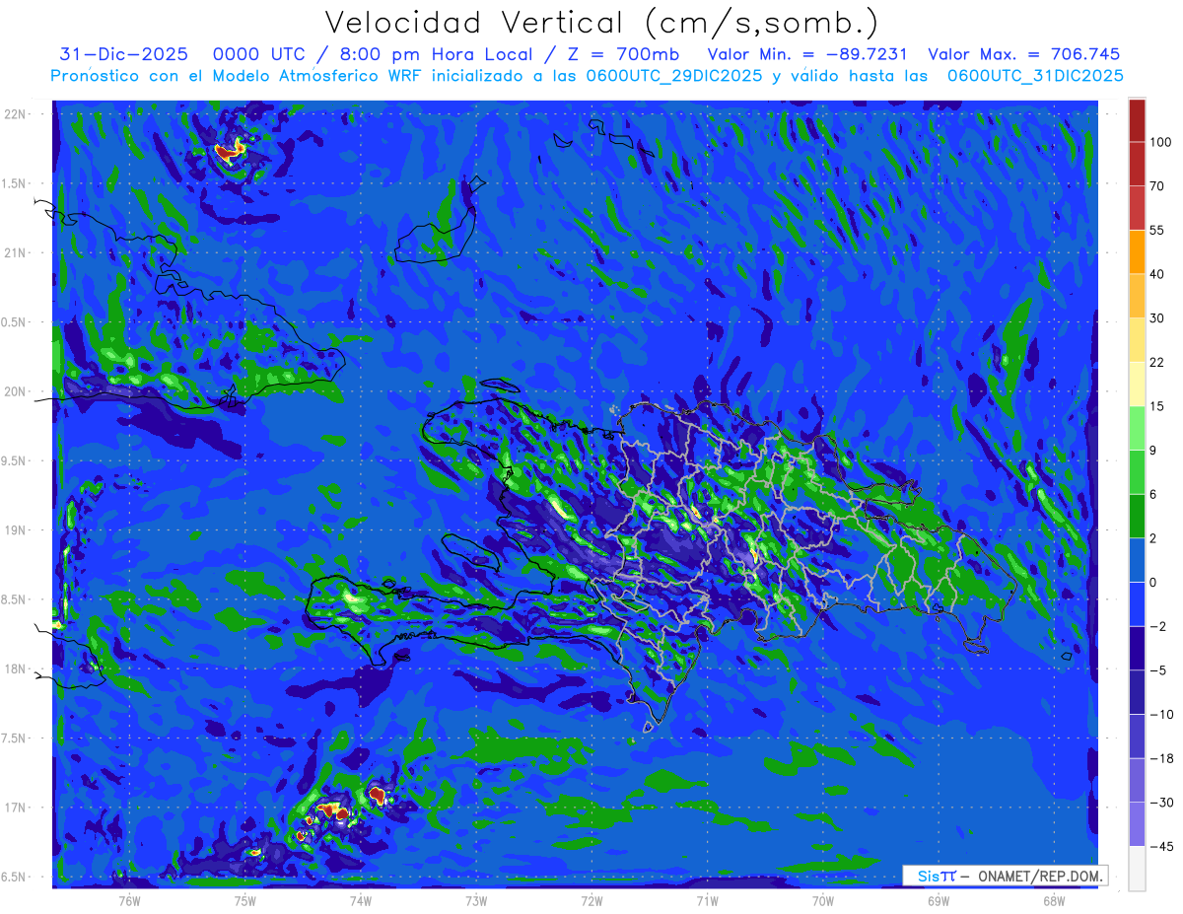Viewport: 1183px width, 914px height.
Task: Click longitude axis label '73W'
Action: (x=476, y=900)
